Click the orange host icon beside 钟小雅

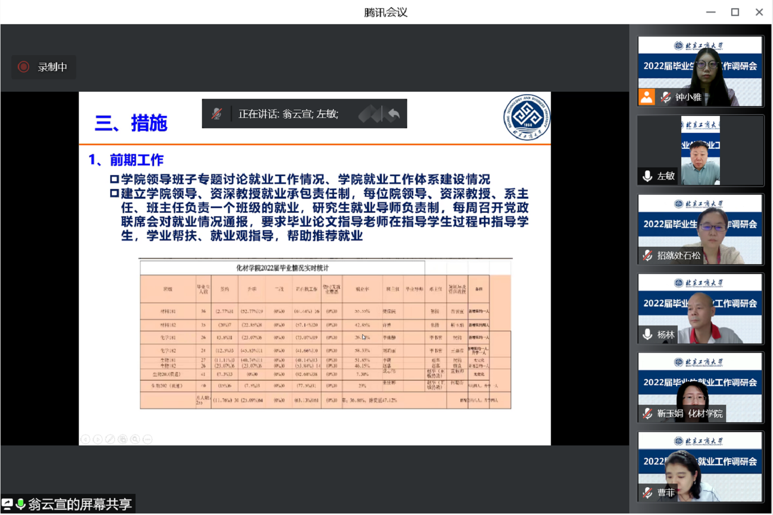[x=647, y=97]
